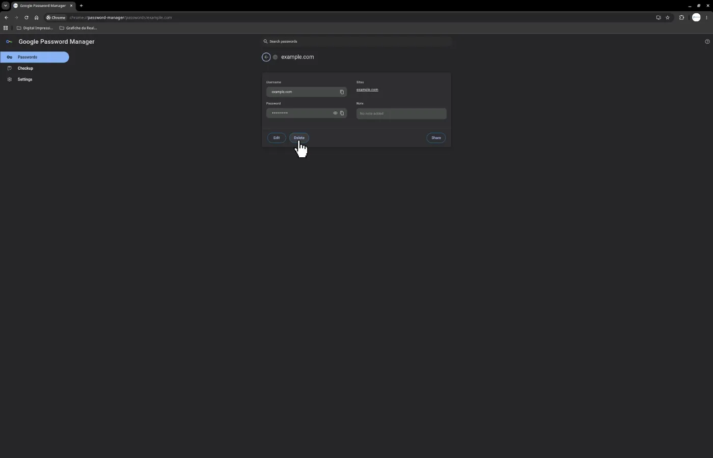Viewport: 713px width, 458px height.
Task: Click the Google Password Manager key logo
Action: point(9,42)
